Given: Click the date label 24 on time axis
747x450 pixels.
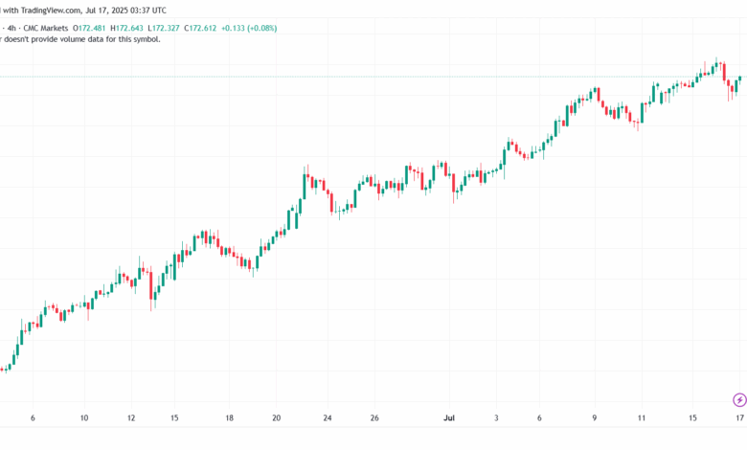Looking at the screenshot, I should point(328,418).
